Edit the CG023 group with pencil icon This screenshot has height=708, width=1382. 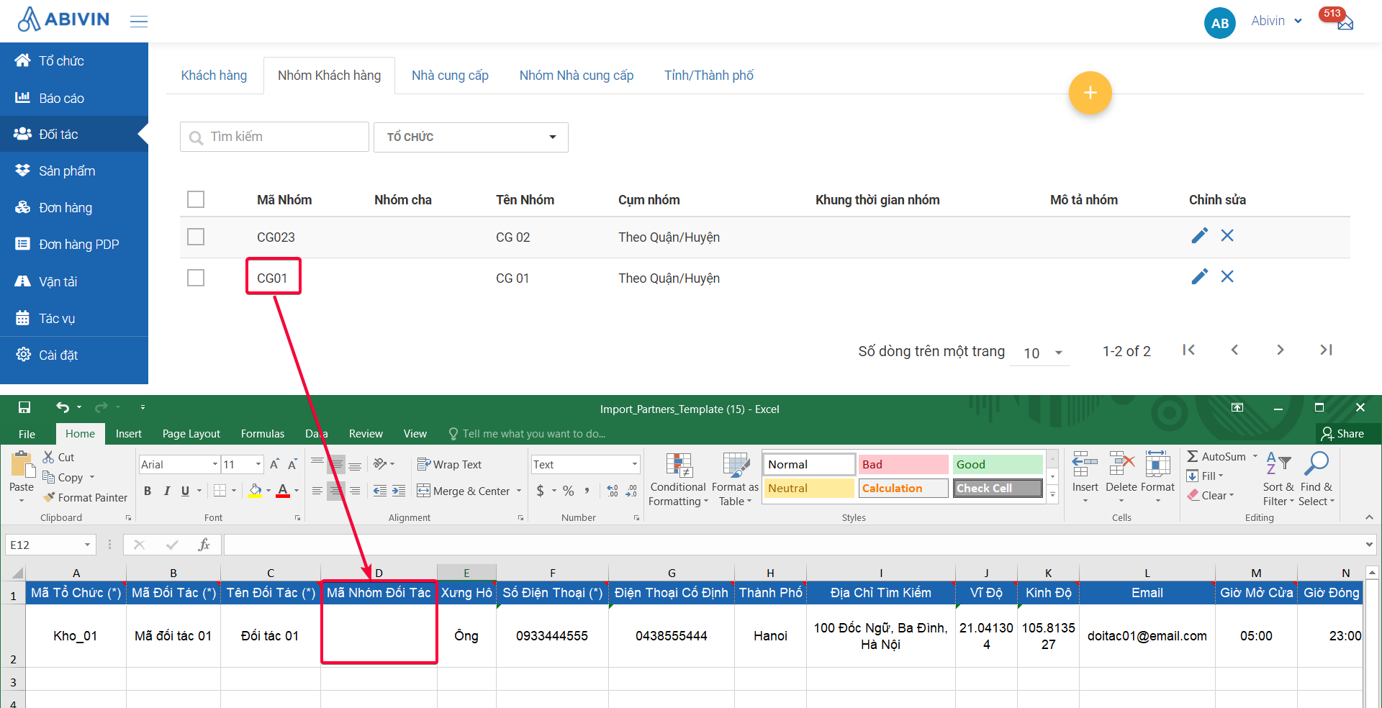coord(1199,235)
